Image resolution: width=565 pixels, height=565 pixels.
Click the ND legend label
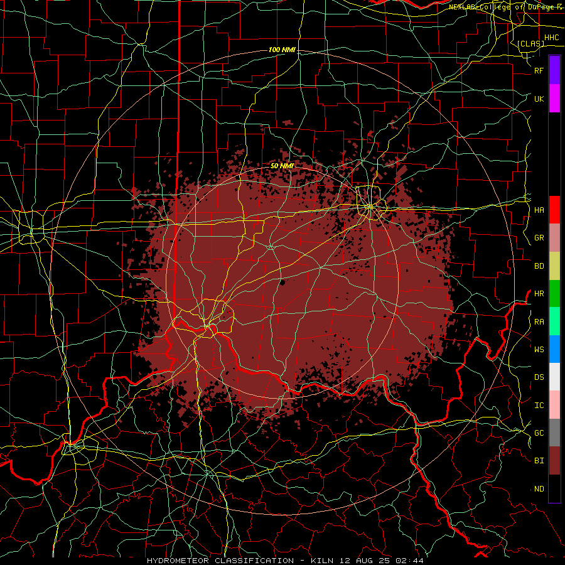[x=539, y=489]
